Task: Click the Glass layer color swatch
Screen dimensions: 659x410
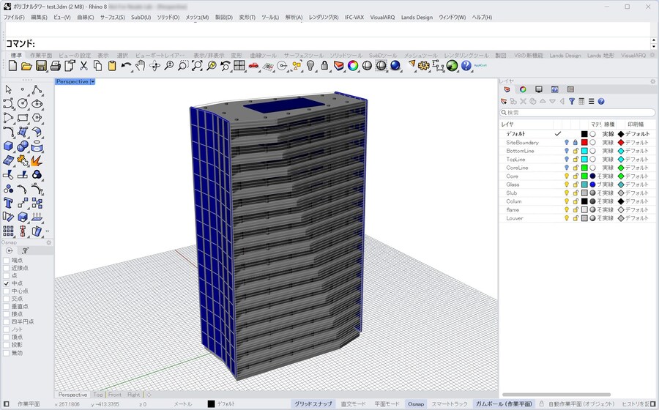Action: pos(584,184)
